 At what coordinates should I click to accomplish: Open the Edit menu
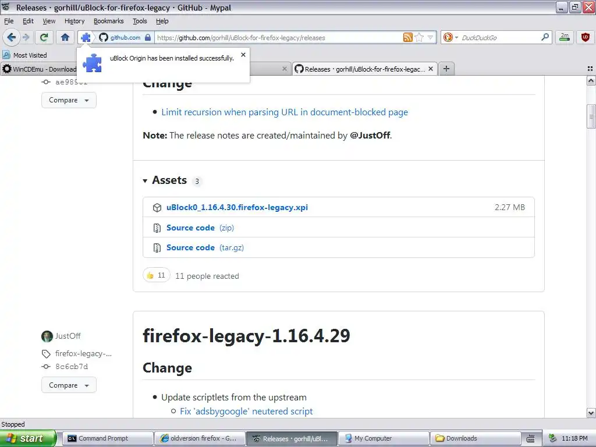(28, 21)
